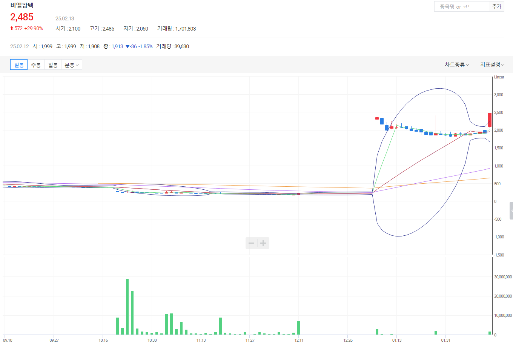Click the 30,000,000 volume axis label

(x=503, y=277)
